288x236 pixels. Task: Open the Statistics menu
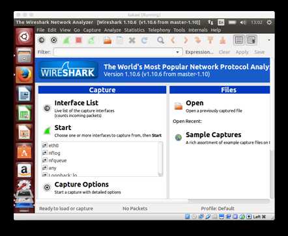134,30
